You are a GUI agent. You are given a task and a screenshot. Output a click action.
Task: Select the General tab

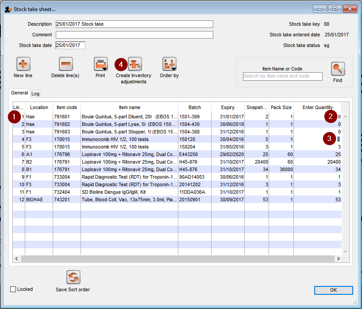[x=19, y=93]
